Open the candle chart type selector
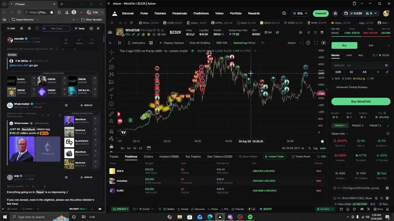The width and height of the screenshot is (394, 221). (119, 43)
